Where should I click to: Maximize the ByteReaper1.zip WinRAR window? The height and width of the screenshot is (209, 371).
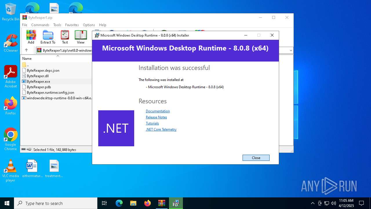click(x=273, y=17)
